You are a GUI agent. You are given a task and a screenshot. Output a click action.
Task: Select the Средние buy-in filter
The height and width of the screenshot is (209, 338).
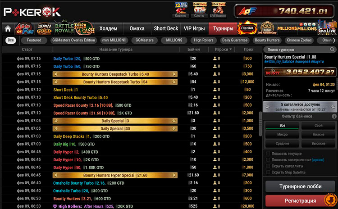[x=282, y=144]
